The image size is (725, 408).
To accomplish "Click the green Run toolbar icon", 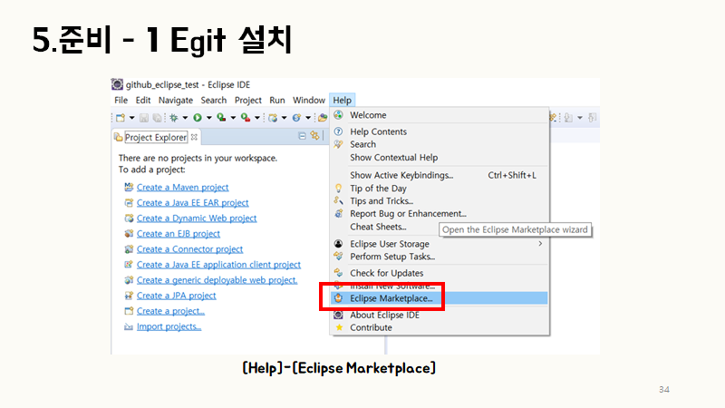I will click(198, 118).
